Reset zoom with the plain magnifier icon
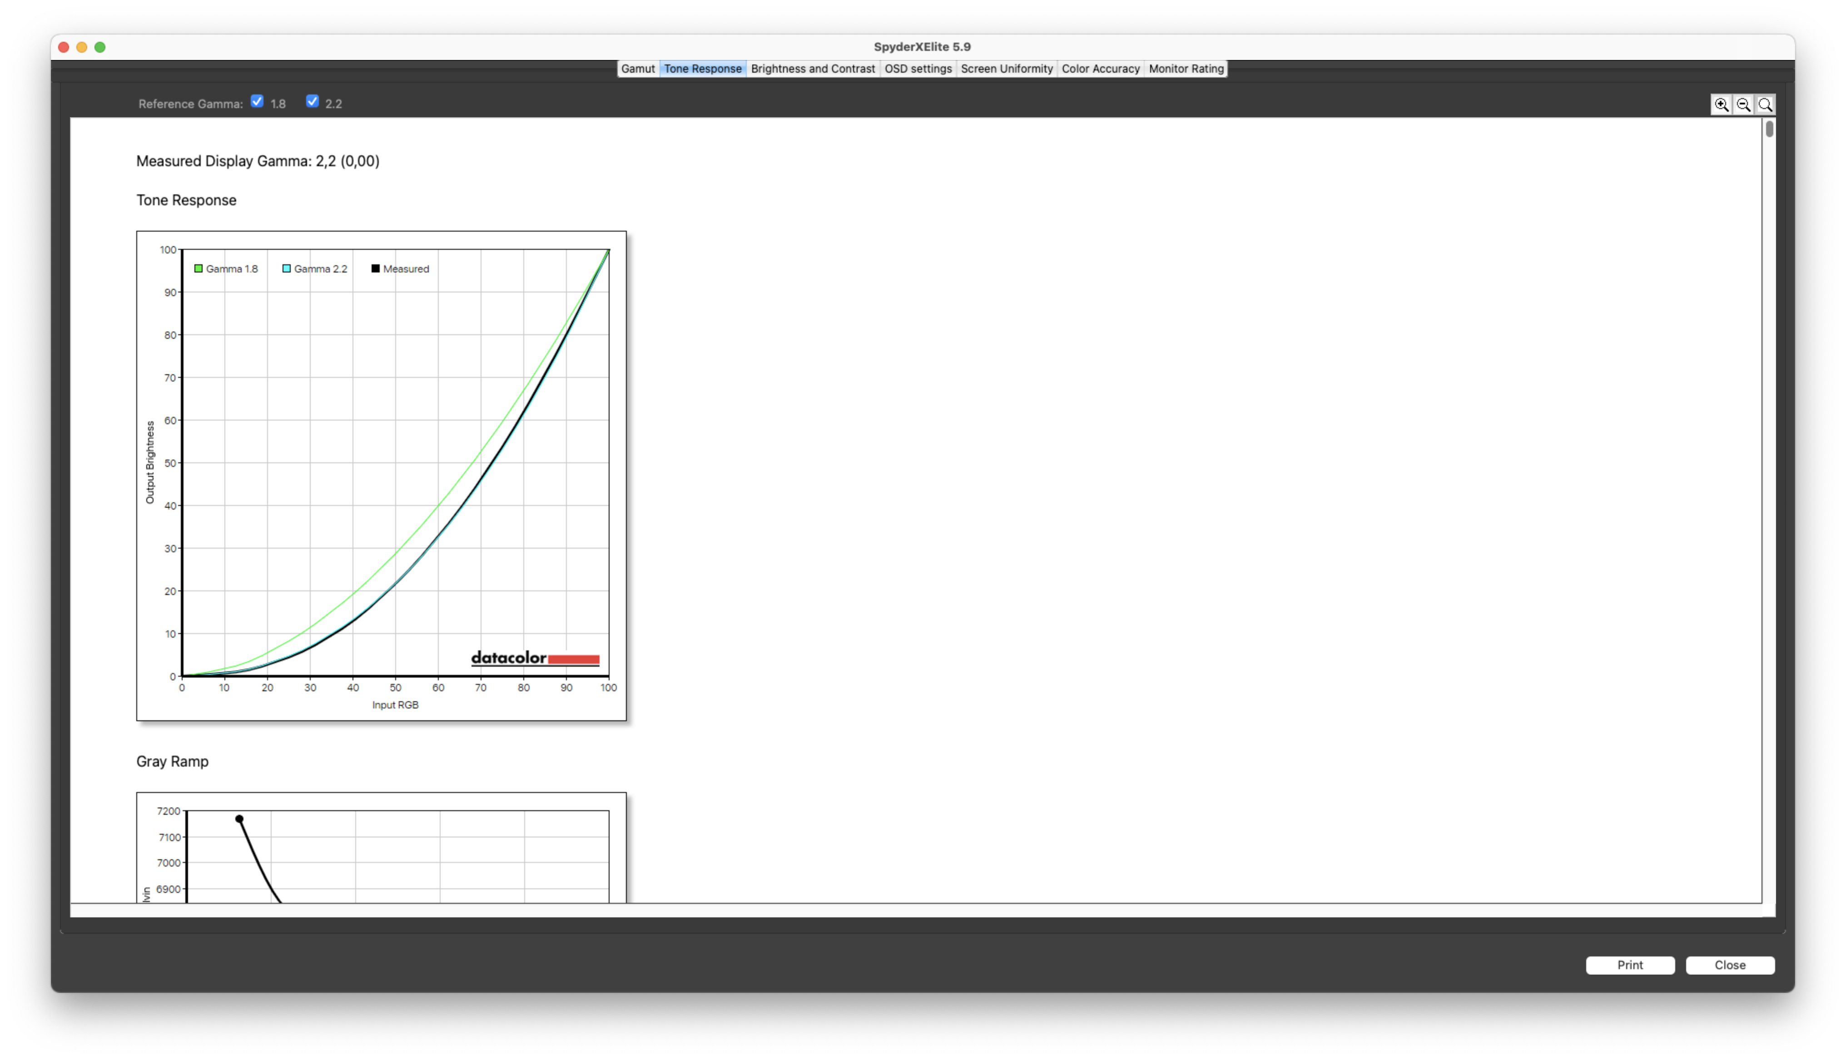This screenshot has height=1060, width=1846. coord(1765,104)
